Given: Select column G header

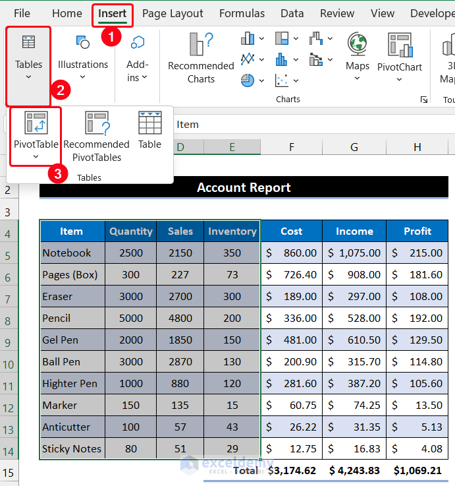Looking at the screenshot, I should pos(354,147).
